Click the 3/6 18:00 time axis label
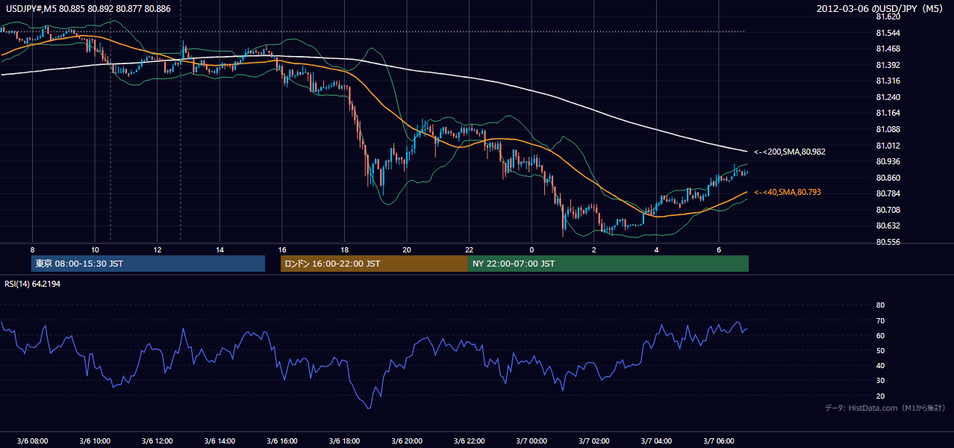The image size is (954, 448). click(344, 441)
